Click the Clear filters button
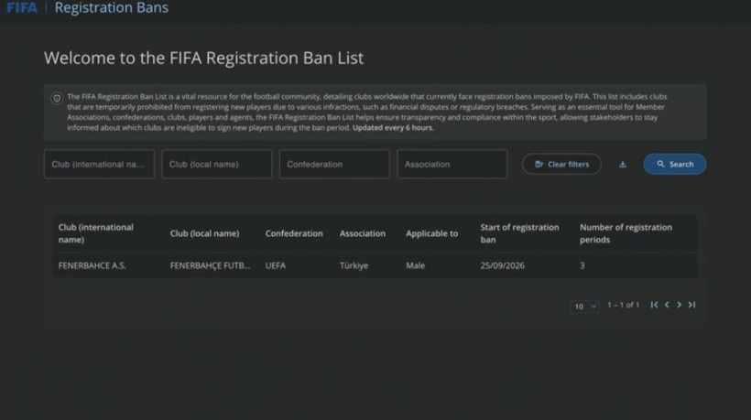The width and height of the screenshot is (751, 420). 561,164
